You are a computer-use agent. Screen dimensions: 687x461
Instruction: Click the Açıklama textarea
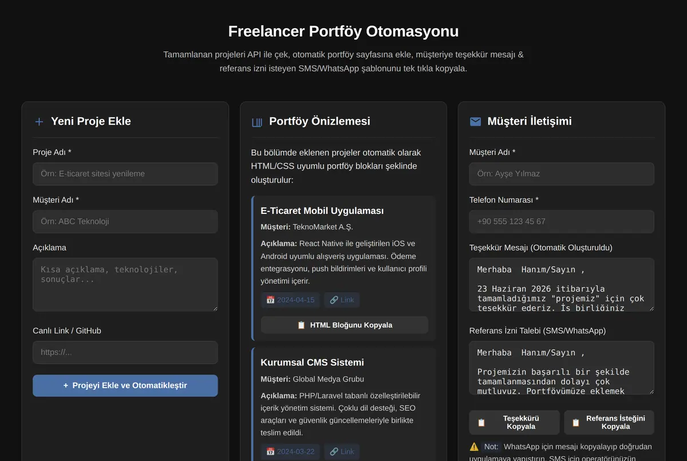pyautogui.click(x=125, y=285)
